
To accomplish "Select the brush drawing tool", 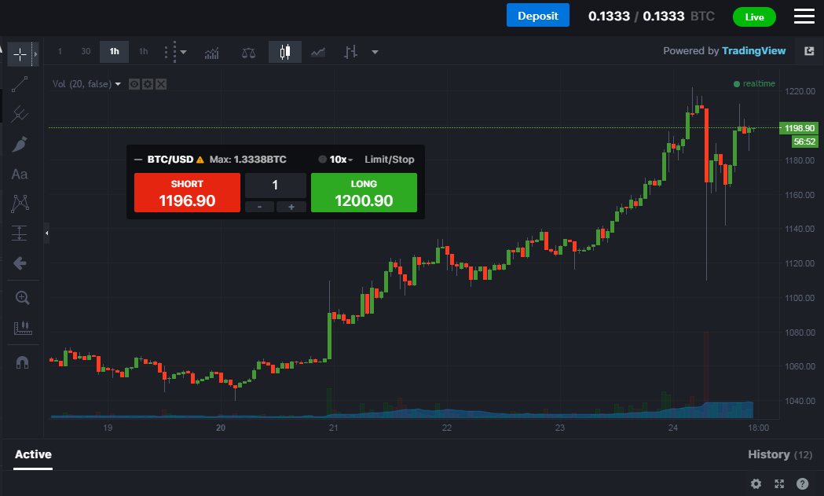I will click(x=20, y=144).
